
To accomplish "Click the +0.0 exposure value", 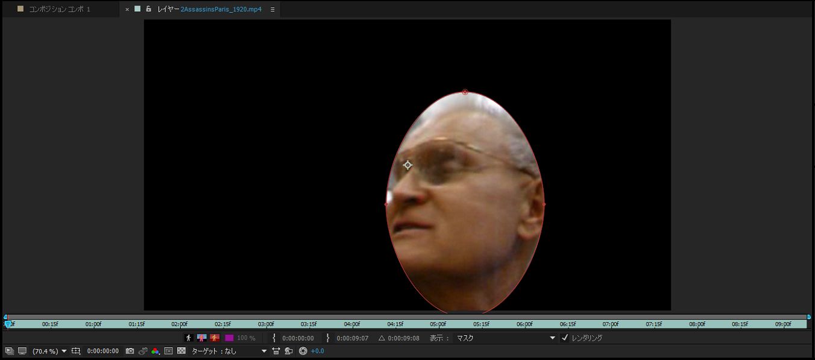I will click(x=317, y=351).
